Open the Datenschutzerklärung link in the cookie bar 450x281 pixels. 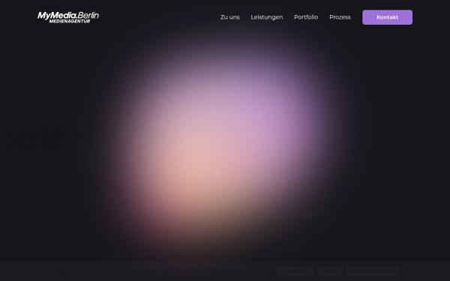pos(372,271)
